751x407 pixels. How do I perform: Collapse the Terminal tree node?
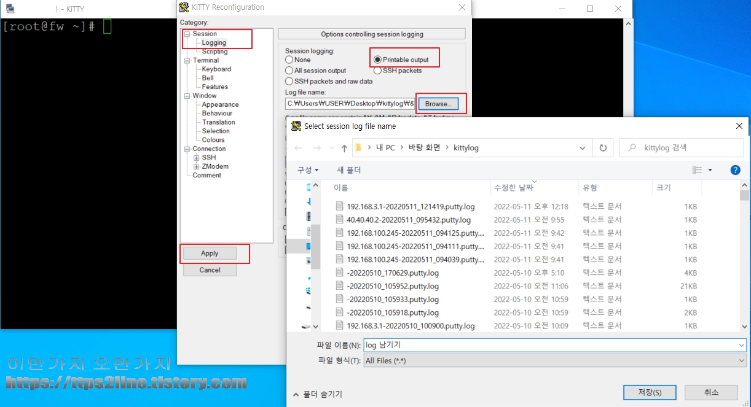click(x=187, y=61)
